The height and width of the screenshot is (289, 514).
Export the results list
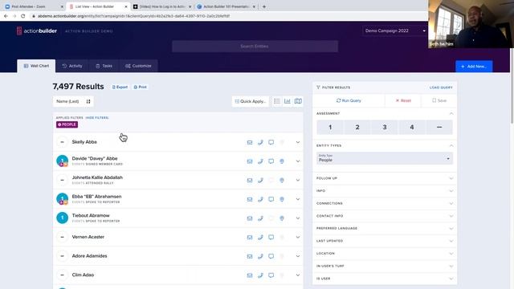pyautogui.click(x=120, y=88)
